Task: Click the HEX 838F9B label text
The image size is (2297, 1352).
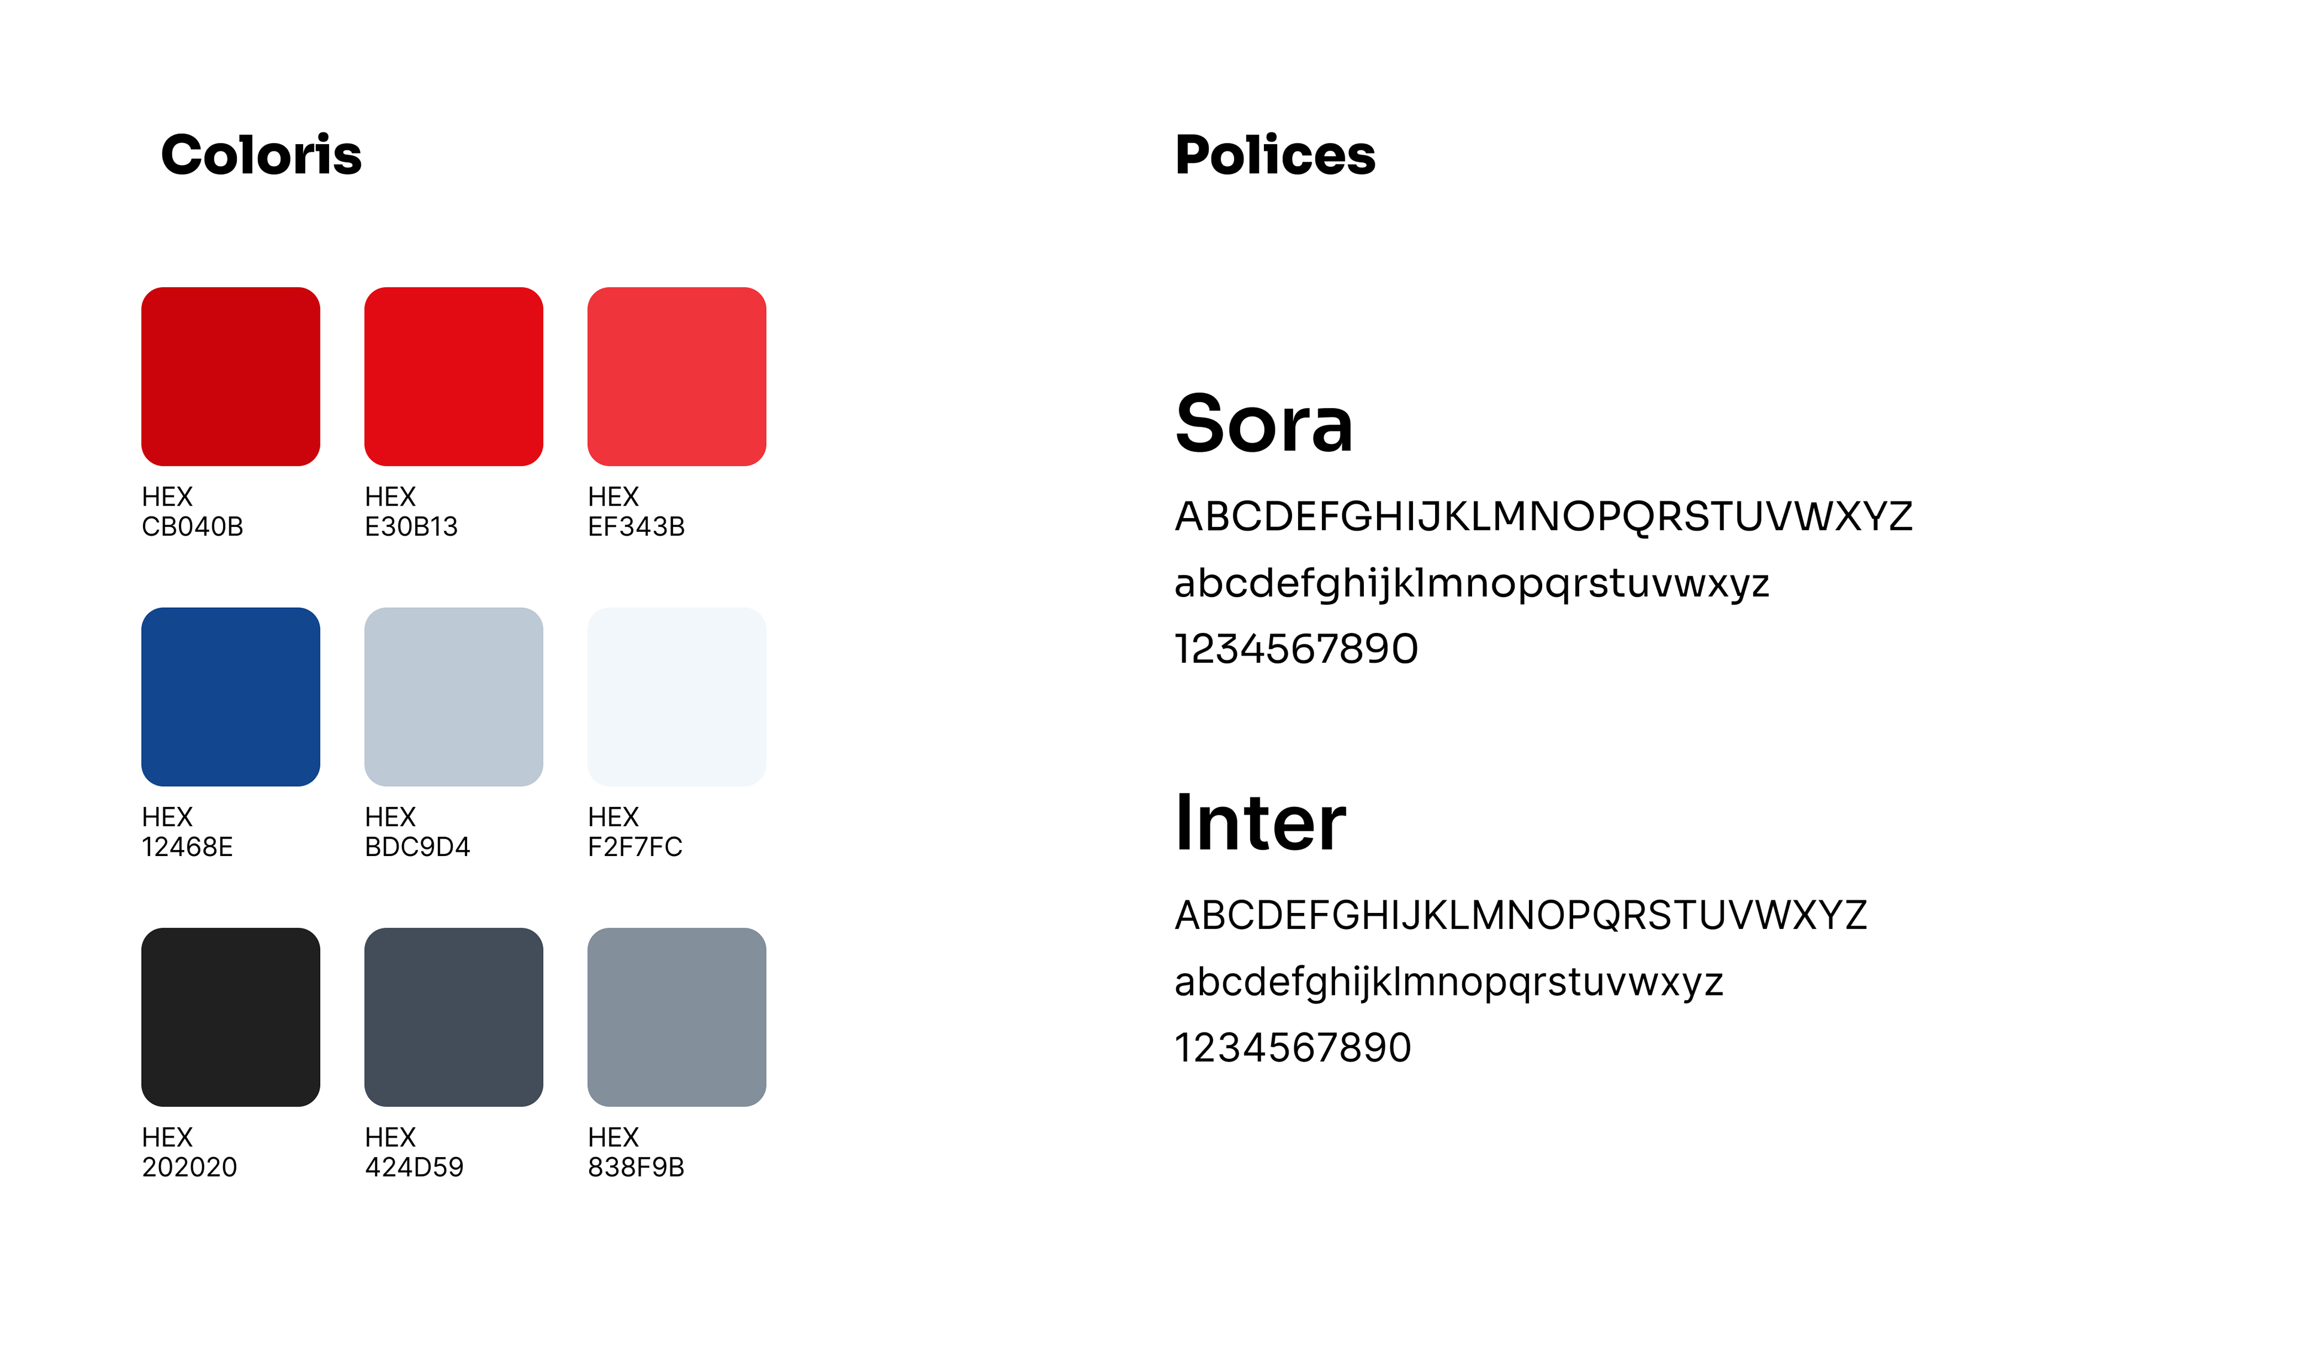Action: [x=636, y=1152]
